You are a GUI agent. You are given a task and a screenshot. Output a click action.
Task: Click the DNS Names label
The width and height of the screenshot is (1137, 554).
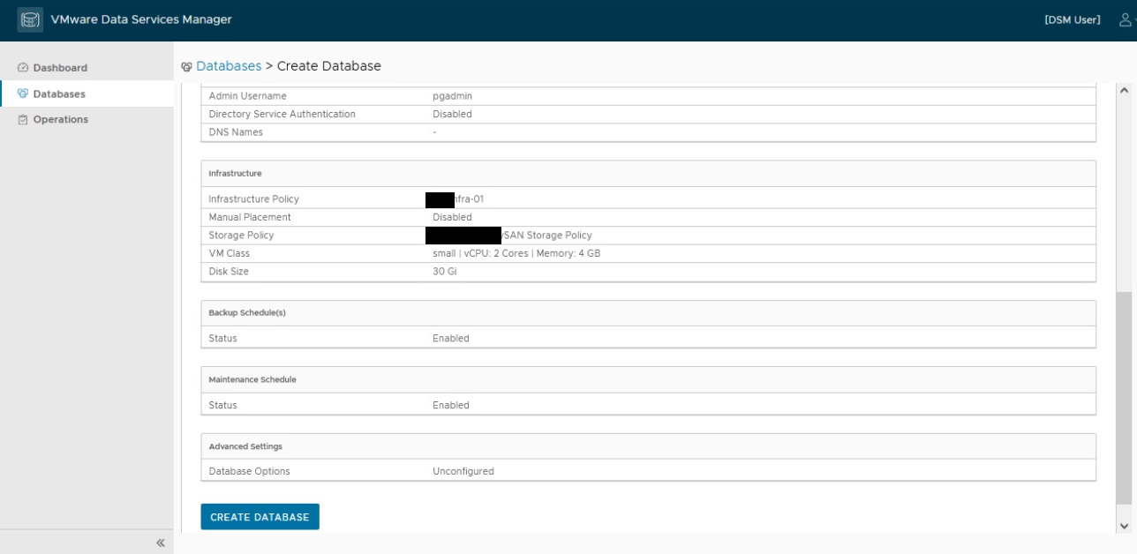236,132
